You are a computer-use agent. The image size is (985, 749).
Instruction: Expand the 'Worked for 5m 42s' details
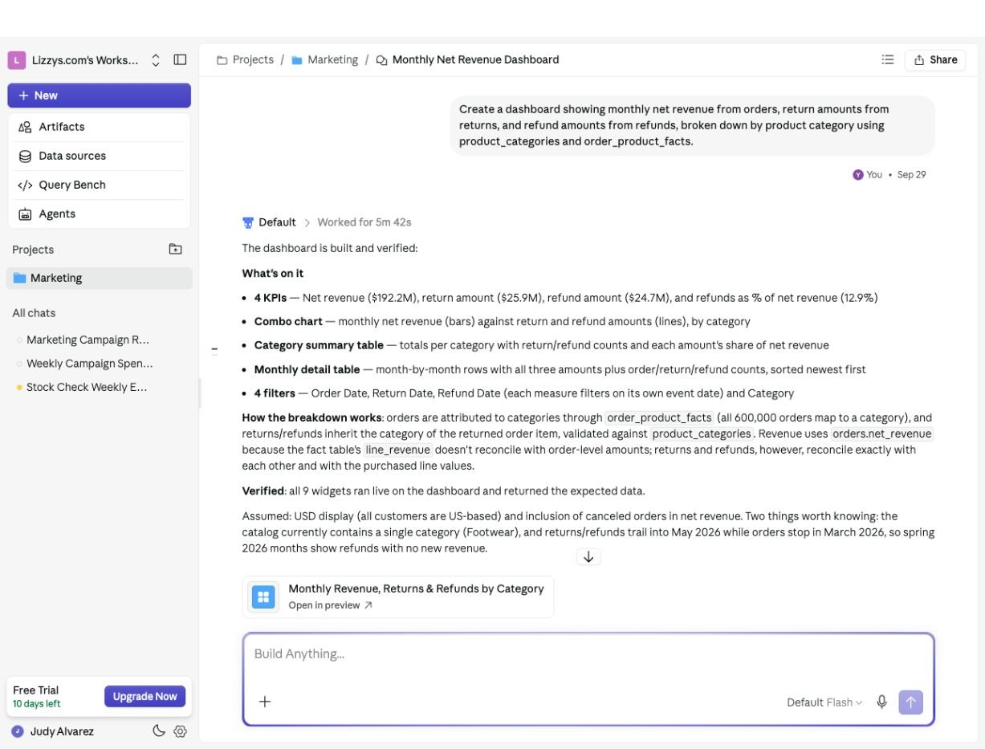364,222
